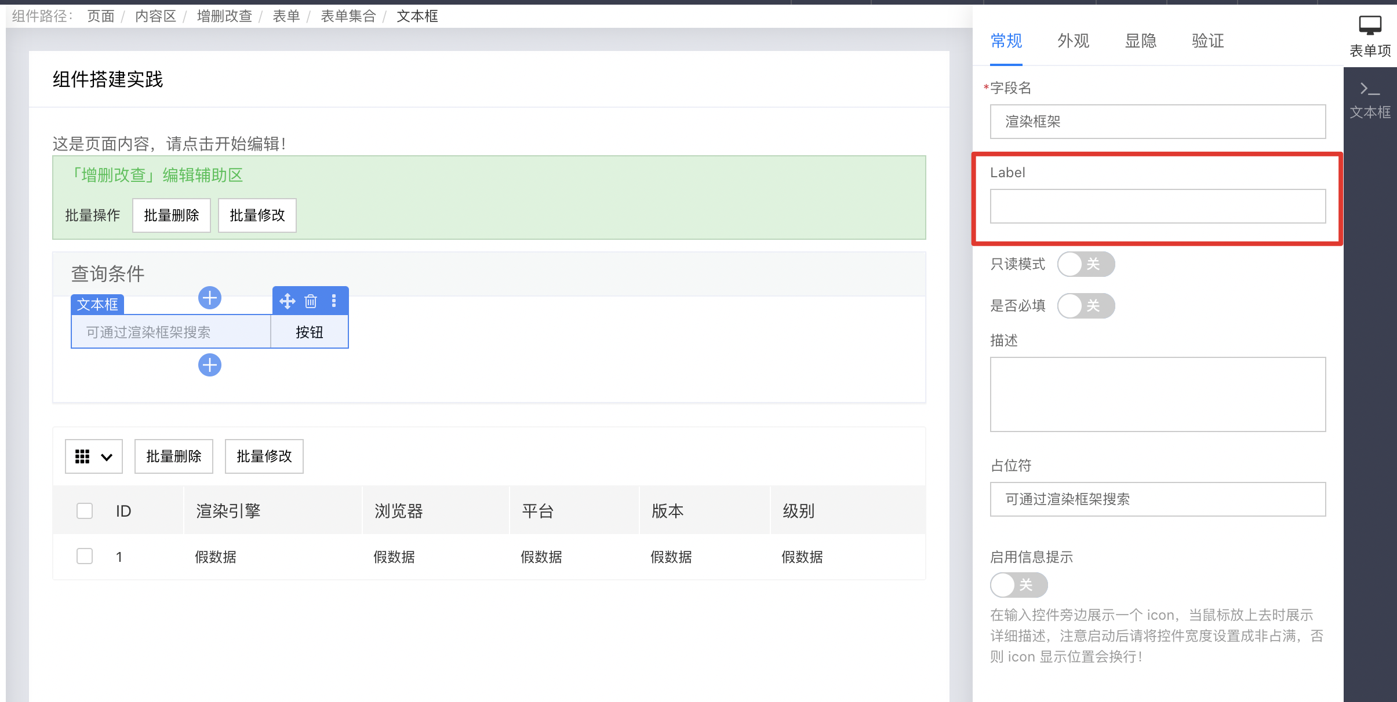
Task: Click the 渲染引擎 column header
Action: [x=228, y=511]
